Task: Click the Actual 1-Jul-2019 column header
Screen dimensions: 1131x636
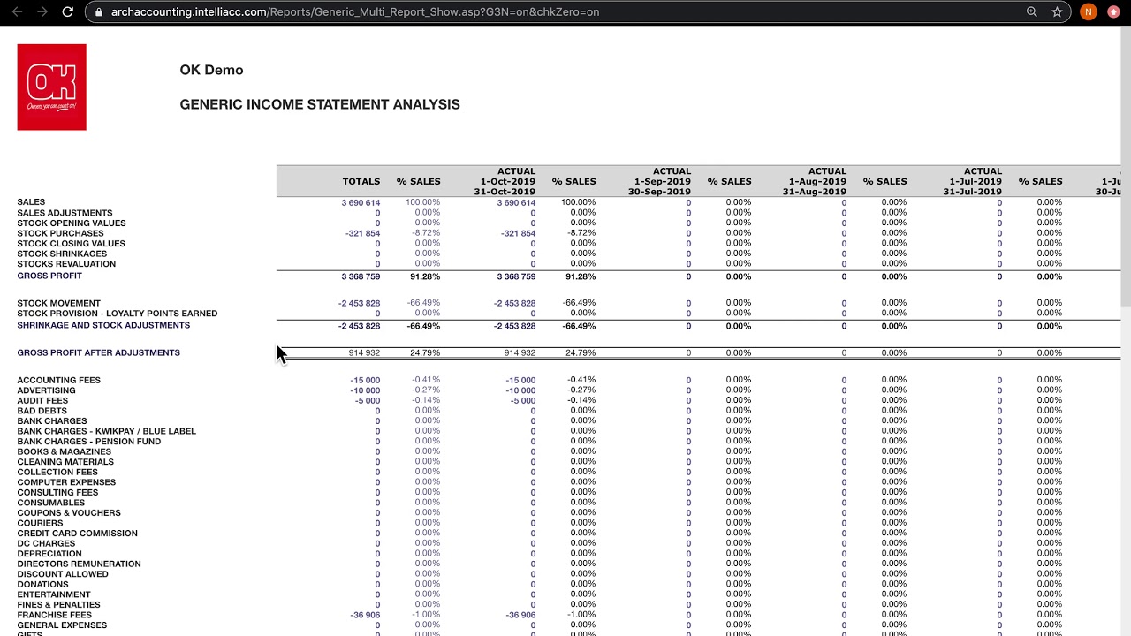Action: [972, 181]
